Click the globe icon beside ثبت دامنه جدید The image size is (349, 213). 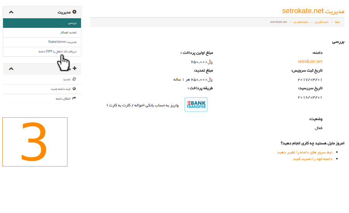click(x=74, y=88)
